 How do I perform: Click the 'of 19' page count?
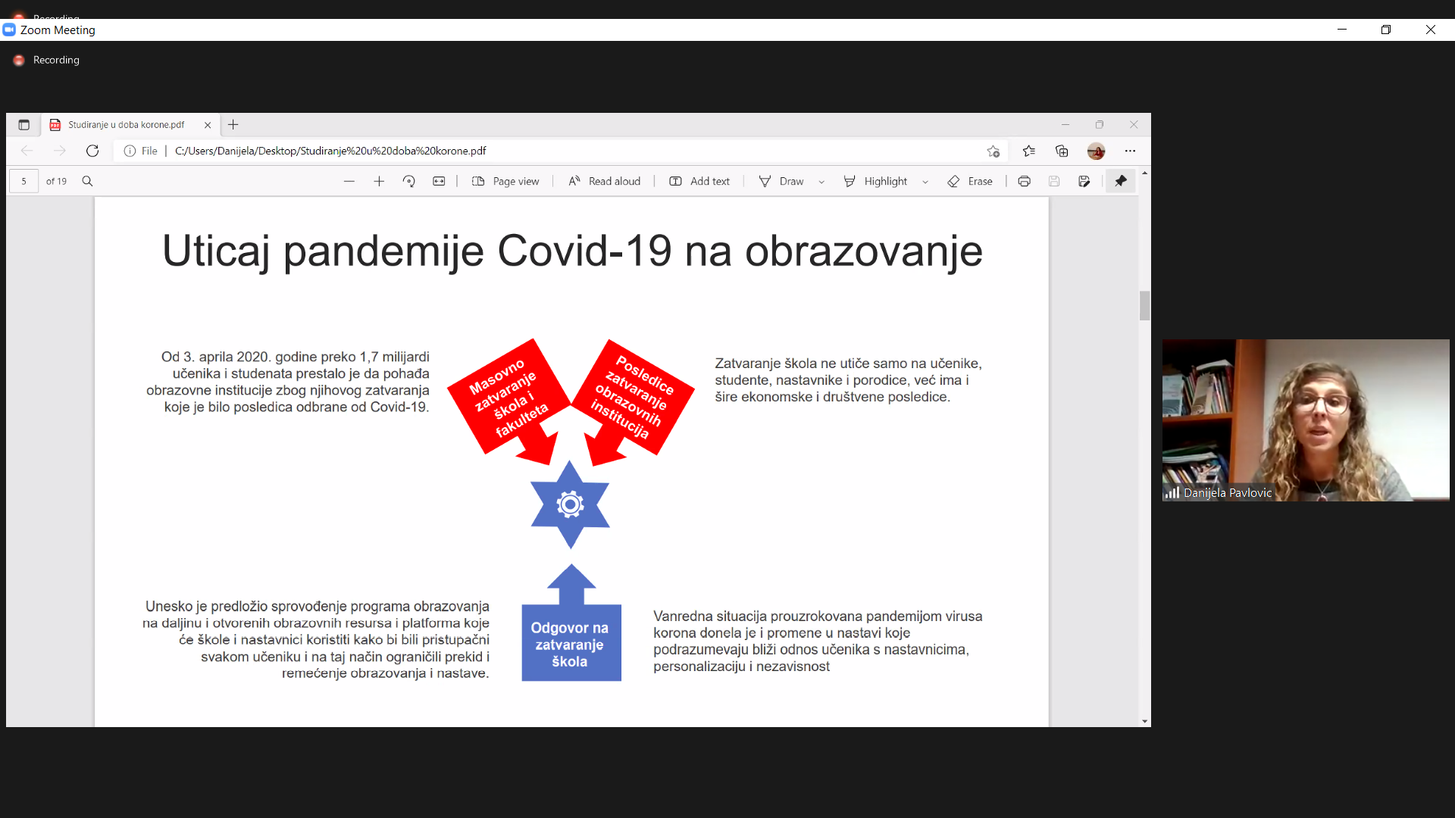pyautogui.click(x=56, y=181)
